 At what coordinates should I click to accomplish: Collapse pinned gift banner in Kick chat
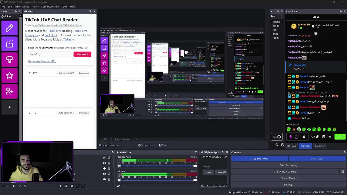coord(316,34)
